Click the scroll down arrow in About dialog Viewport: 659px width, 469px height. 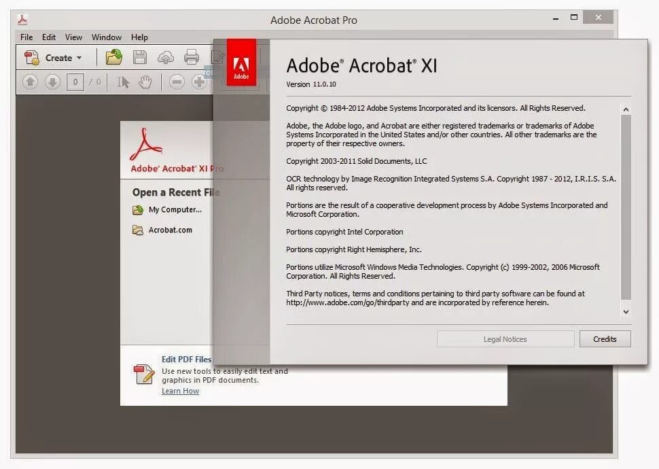pyautogui.click(x=626, y=312)
